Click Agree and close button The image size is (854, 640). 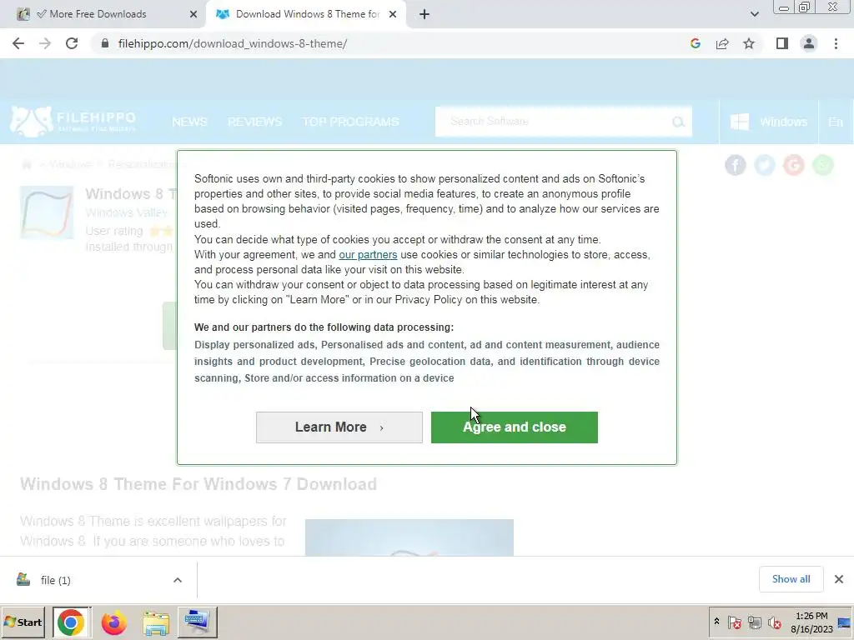coord(514,427)
